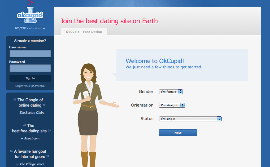Image resolution: width=270 pixels, height=167 pixels.
Task: Click the OkCupid beaker logo
Action: pyautogui.click(x=29, y=15)
